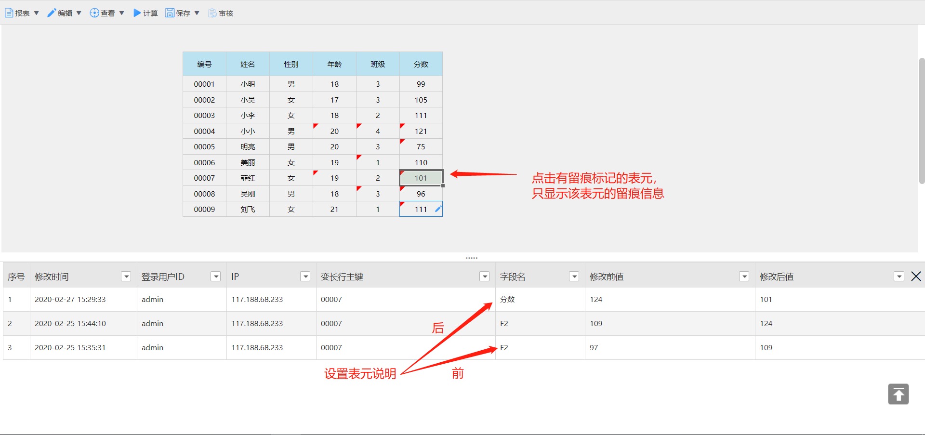Run the 计算 calculate play icon
Screen dimensions: 925x435
[x=137, y=13]
